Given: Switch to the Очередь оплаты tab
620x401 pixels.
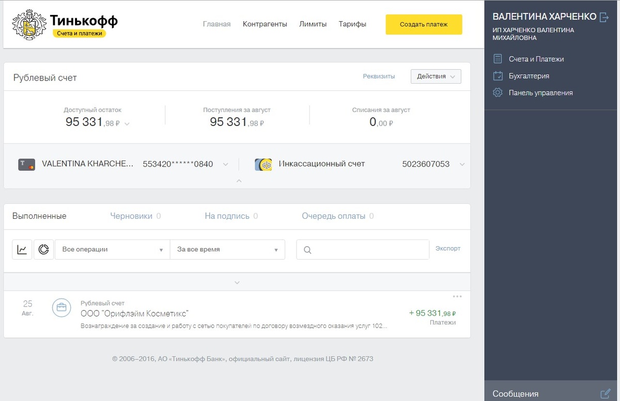Looking at the screenshot, I should point(333,216).
